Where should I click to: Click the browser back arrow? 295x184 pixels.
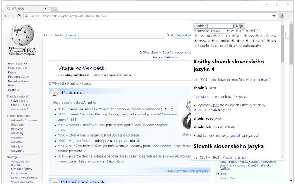tap(6, 16)
